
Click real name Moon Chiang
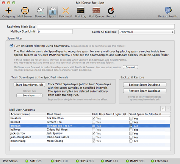click(x=55, y=141)
